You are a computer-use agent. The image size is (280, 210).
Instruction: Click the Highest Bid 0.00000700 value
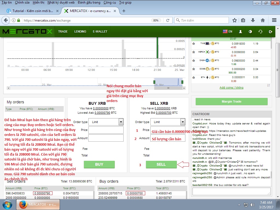click(164, 113)
